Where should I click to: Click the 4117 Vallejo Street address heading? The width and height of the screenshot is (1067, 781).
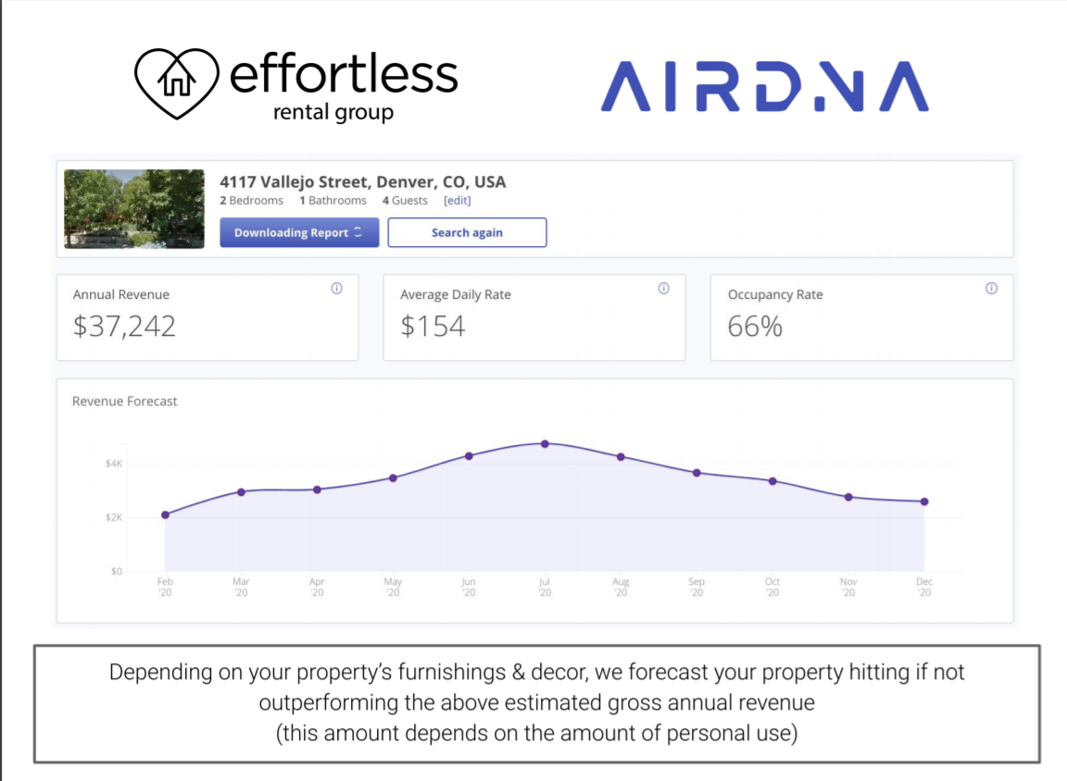pyautogui.click(x=363, y=182)
